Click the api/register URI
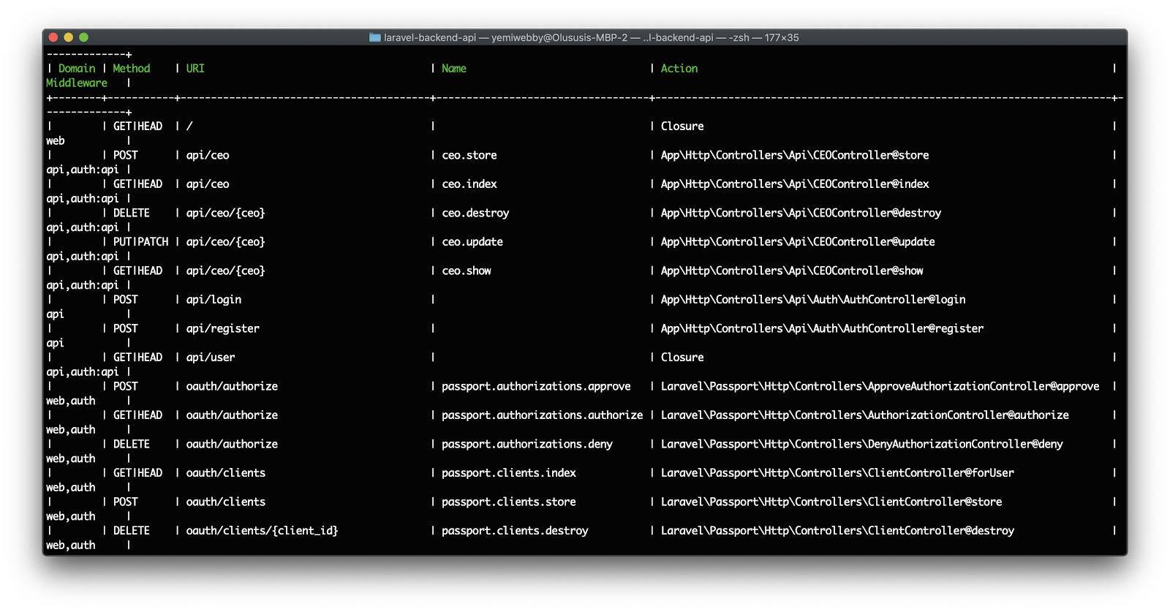The width and height of the screenshot is (1170, 612). click(222, 328)
